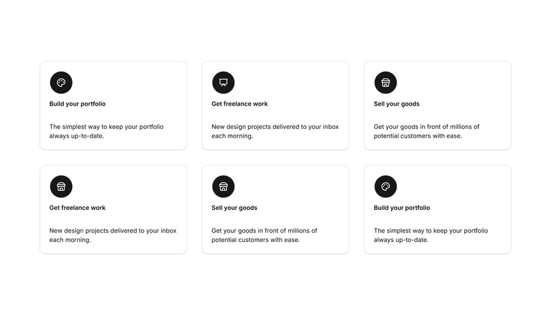Screen dimensions: 551x315
Task: Select the bottom-row Sell your goods heading
Action: point(234,207)
